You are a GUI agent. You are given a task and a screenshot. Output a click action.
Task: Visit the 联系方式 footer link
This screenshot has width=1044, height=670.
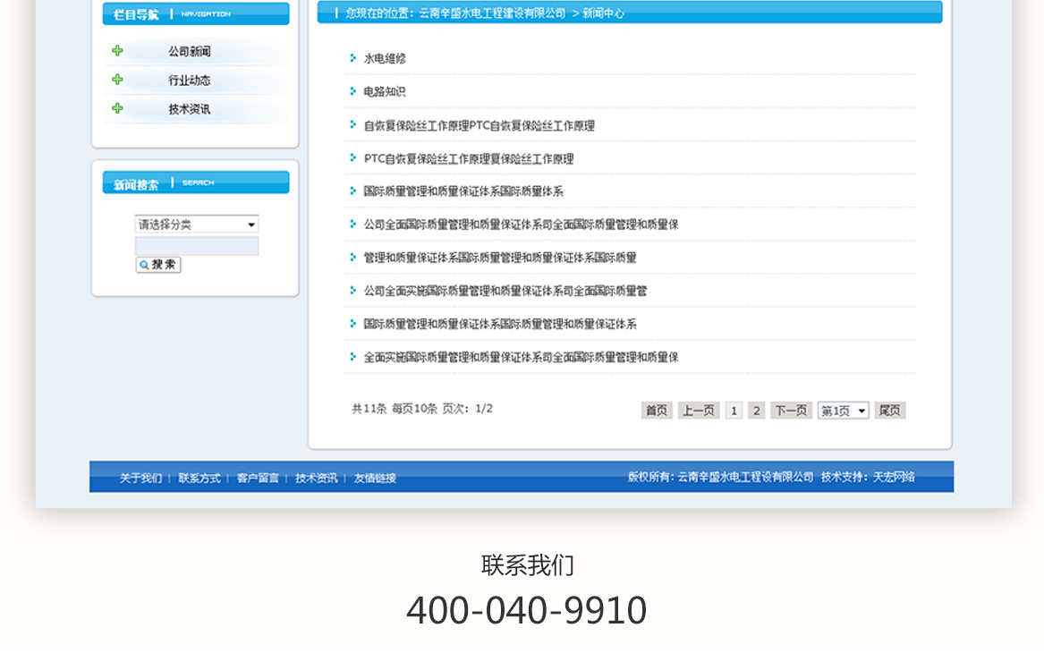[199, 479]
